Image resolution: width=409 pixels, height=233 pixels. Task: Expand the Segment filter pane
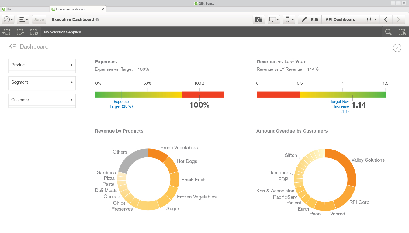[x=42, y=82]
